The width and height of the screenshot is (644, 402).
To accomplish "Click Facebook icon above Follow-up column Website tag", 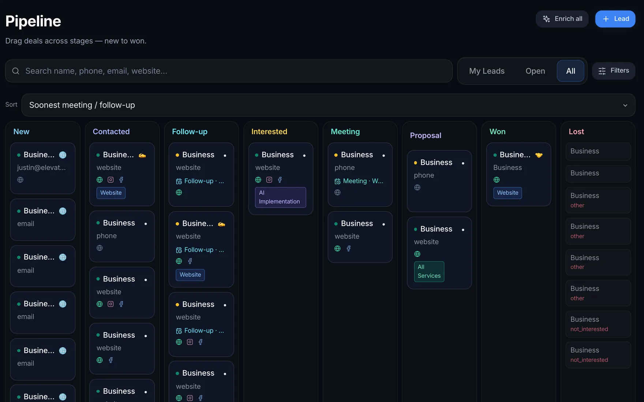I will point(190,261).
